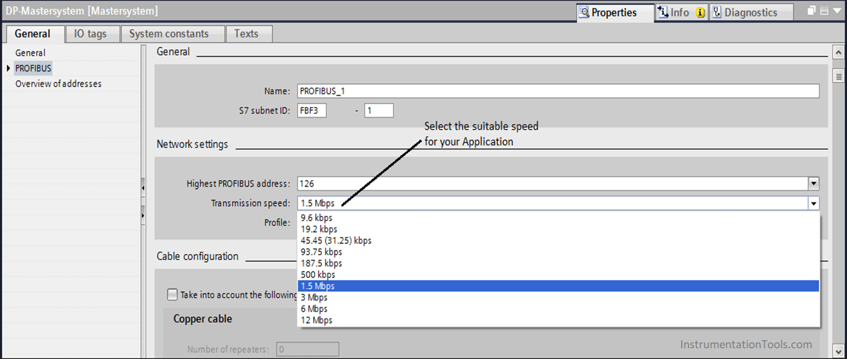Image resolution: width=847 pixels, height=359 pixels.
Task: Click the Name field PROFIBUS_1
Action: (558, 91)
